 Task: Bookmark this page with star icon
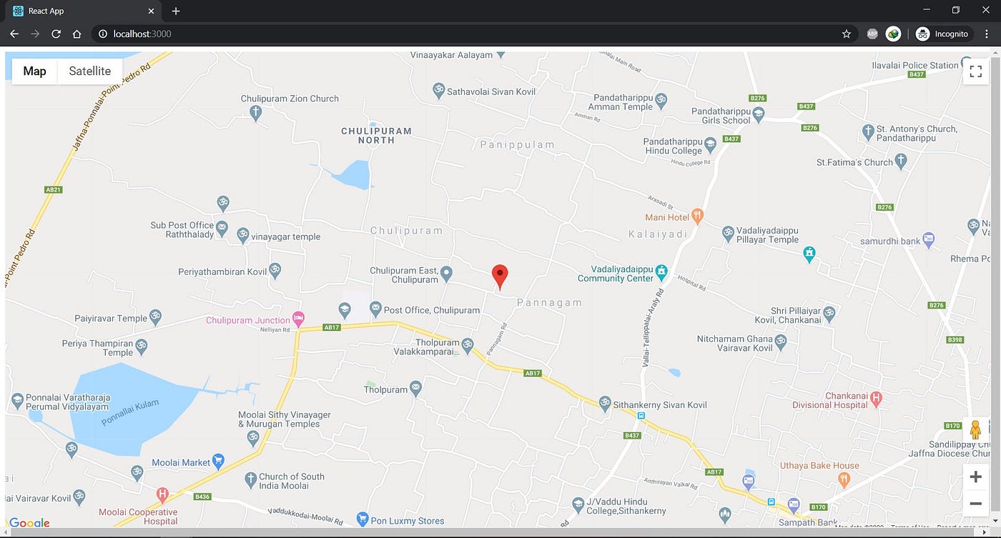pyautogui.click(x=847, y=34)
